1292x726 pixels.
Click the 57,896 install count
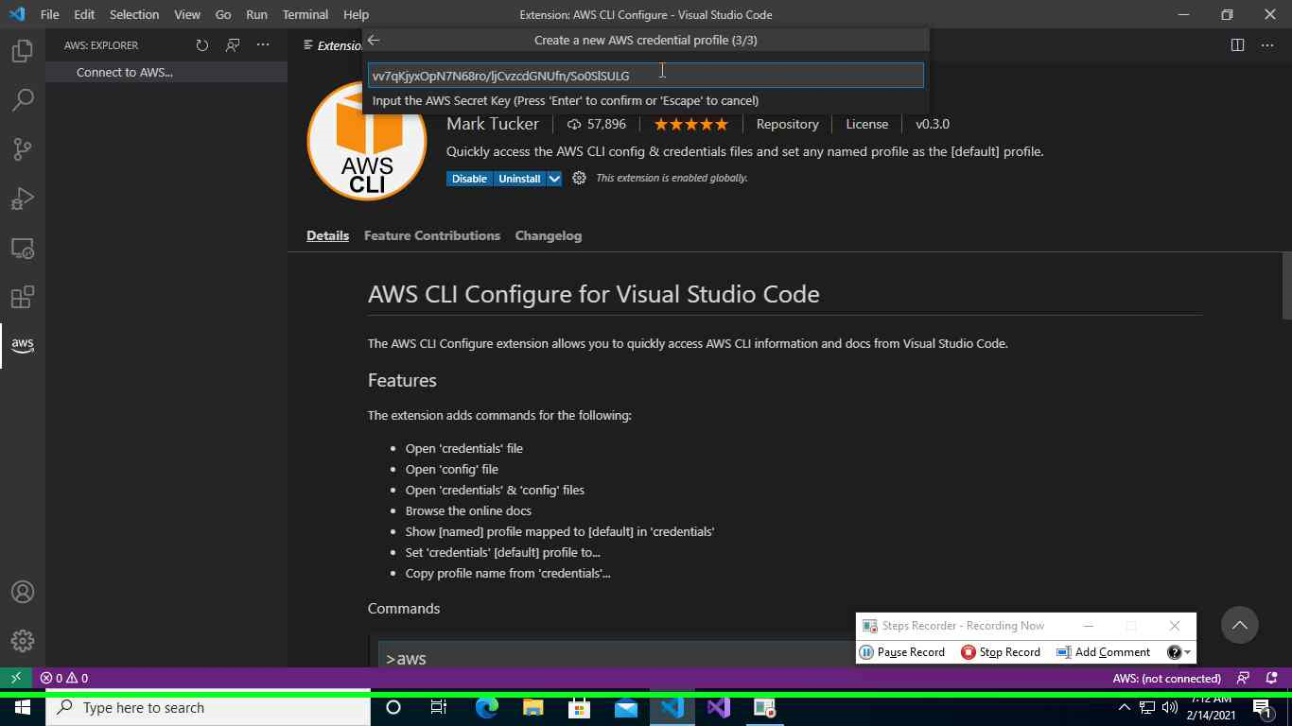click(597, 124)
